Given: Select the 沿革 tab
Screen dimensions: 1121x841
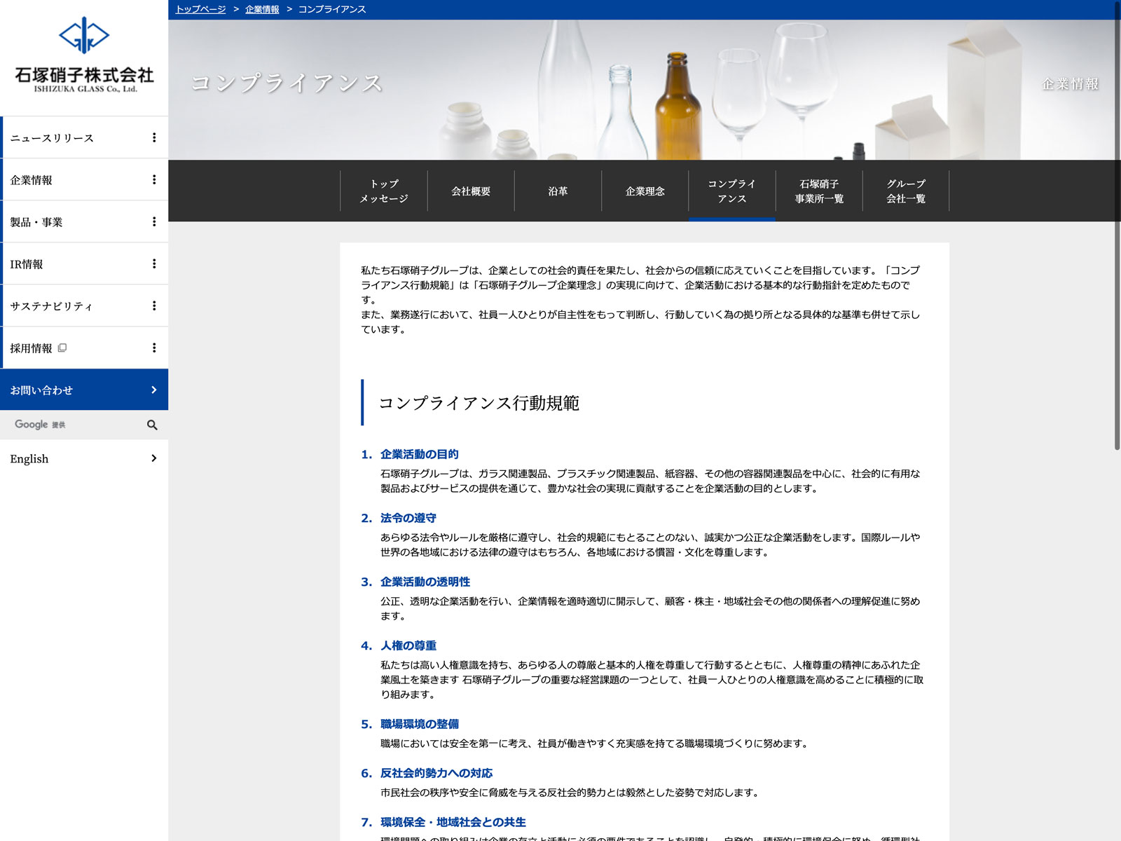Looking at the screenshot, I should (558, 191).
